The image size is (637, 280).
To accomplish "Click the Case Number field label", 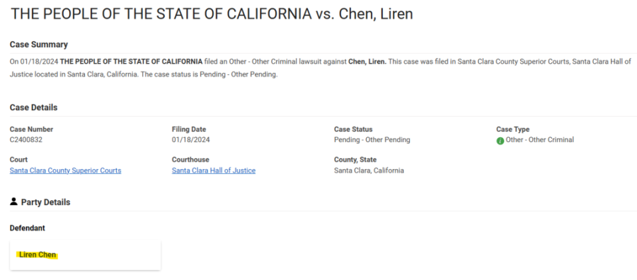I will tap(31, 129).
